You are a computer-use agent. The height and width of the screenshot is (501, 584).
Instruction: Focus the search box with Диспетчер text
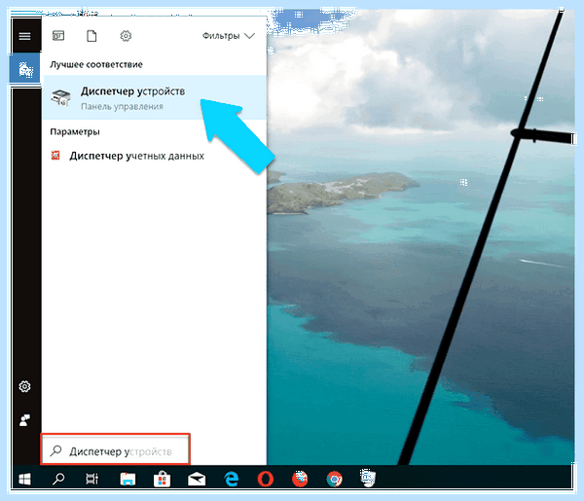click(x=116, y=449)
